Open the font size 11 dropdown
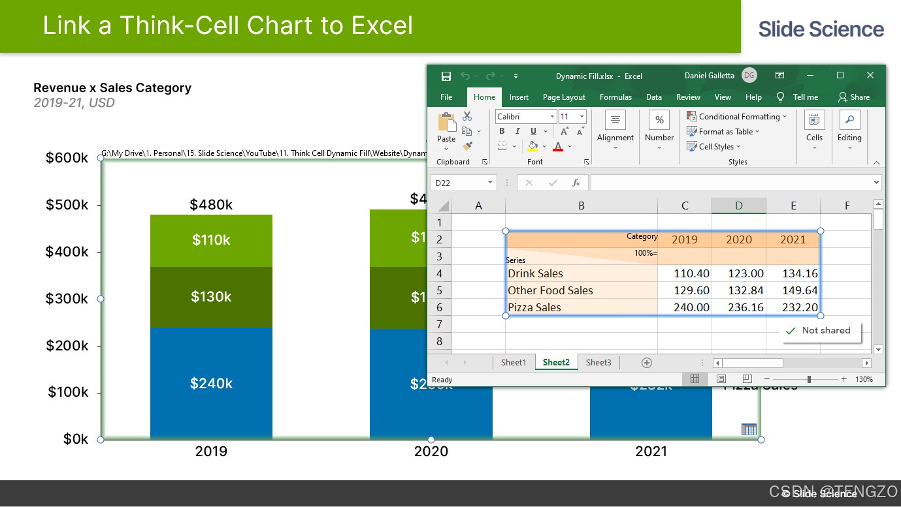The height and width of the screenshot is (507, 901). (x=582, y=117)
